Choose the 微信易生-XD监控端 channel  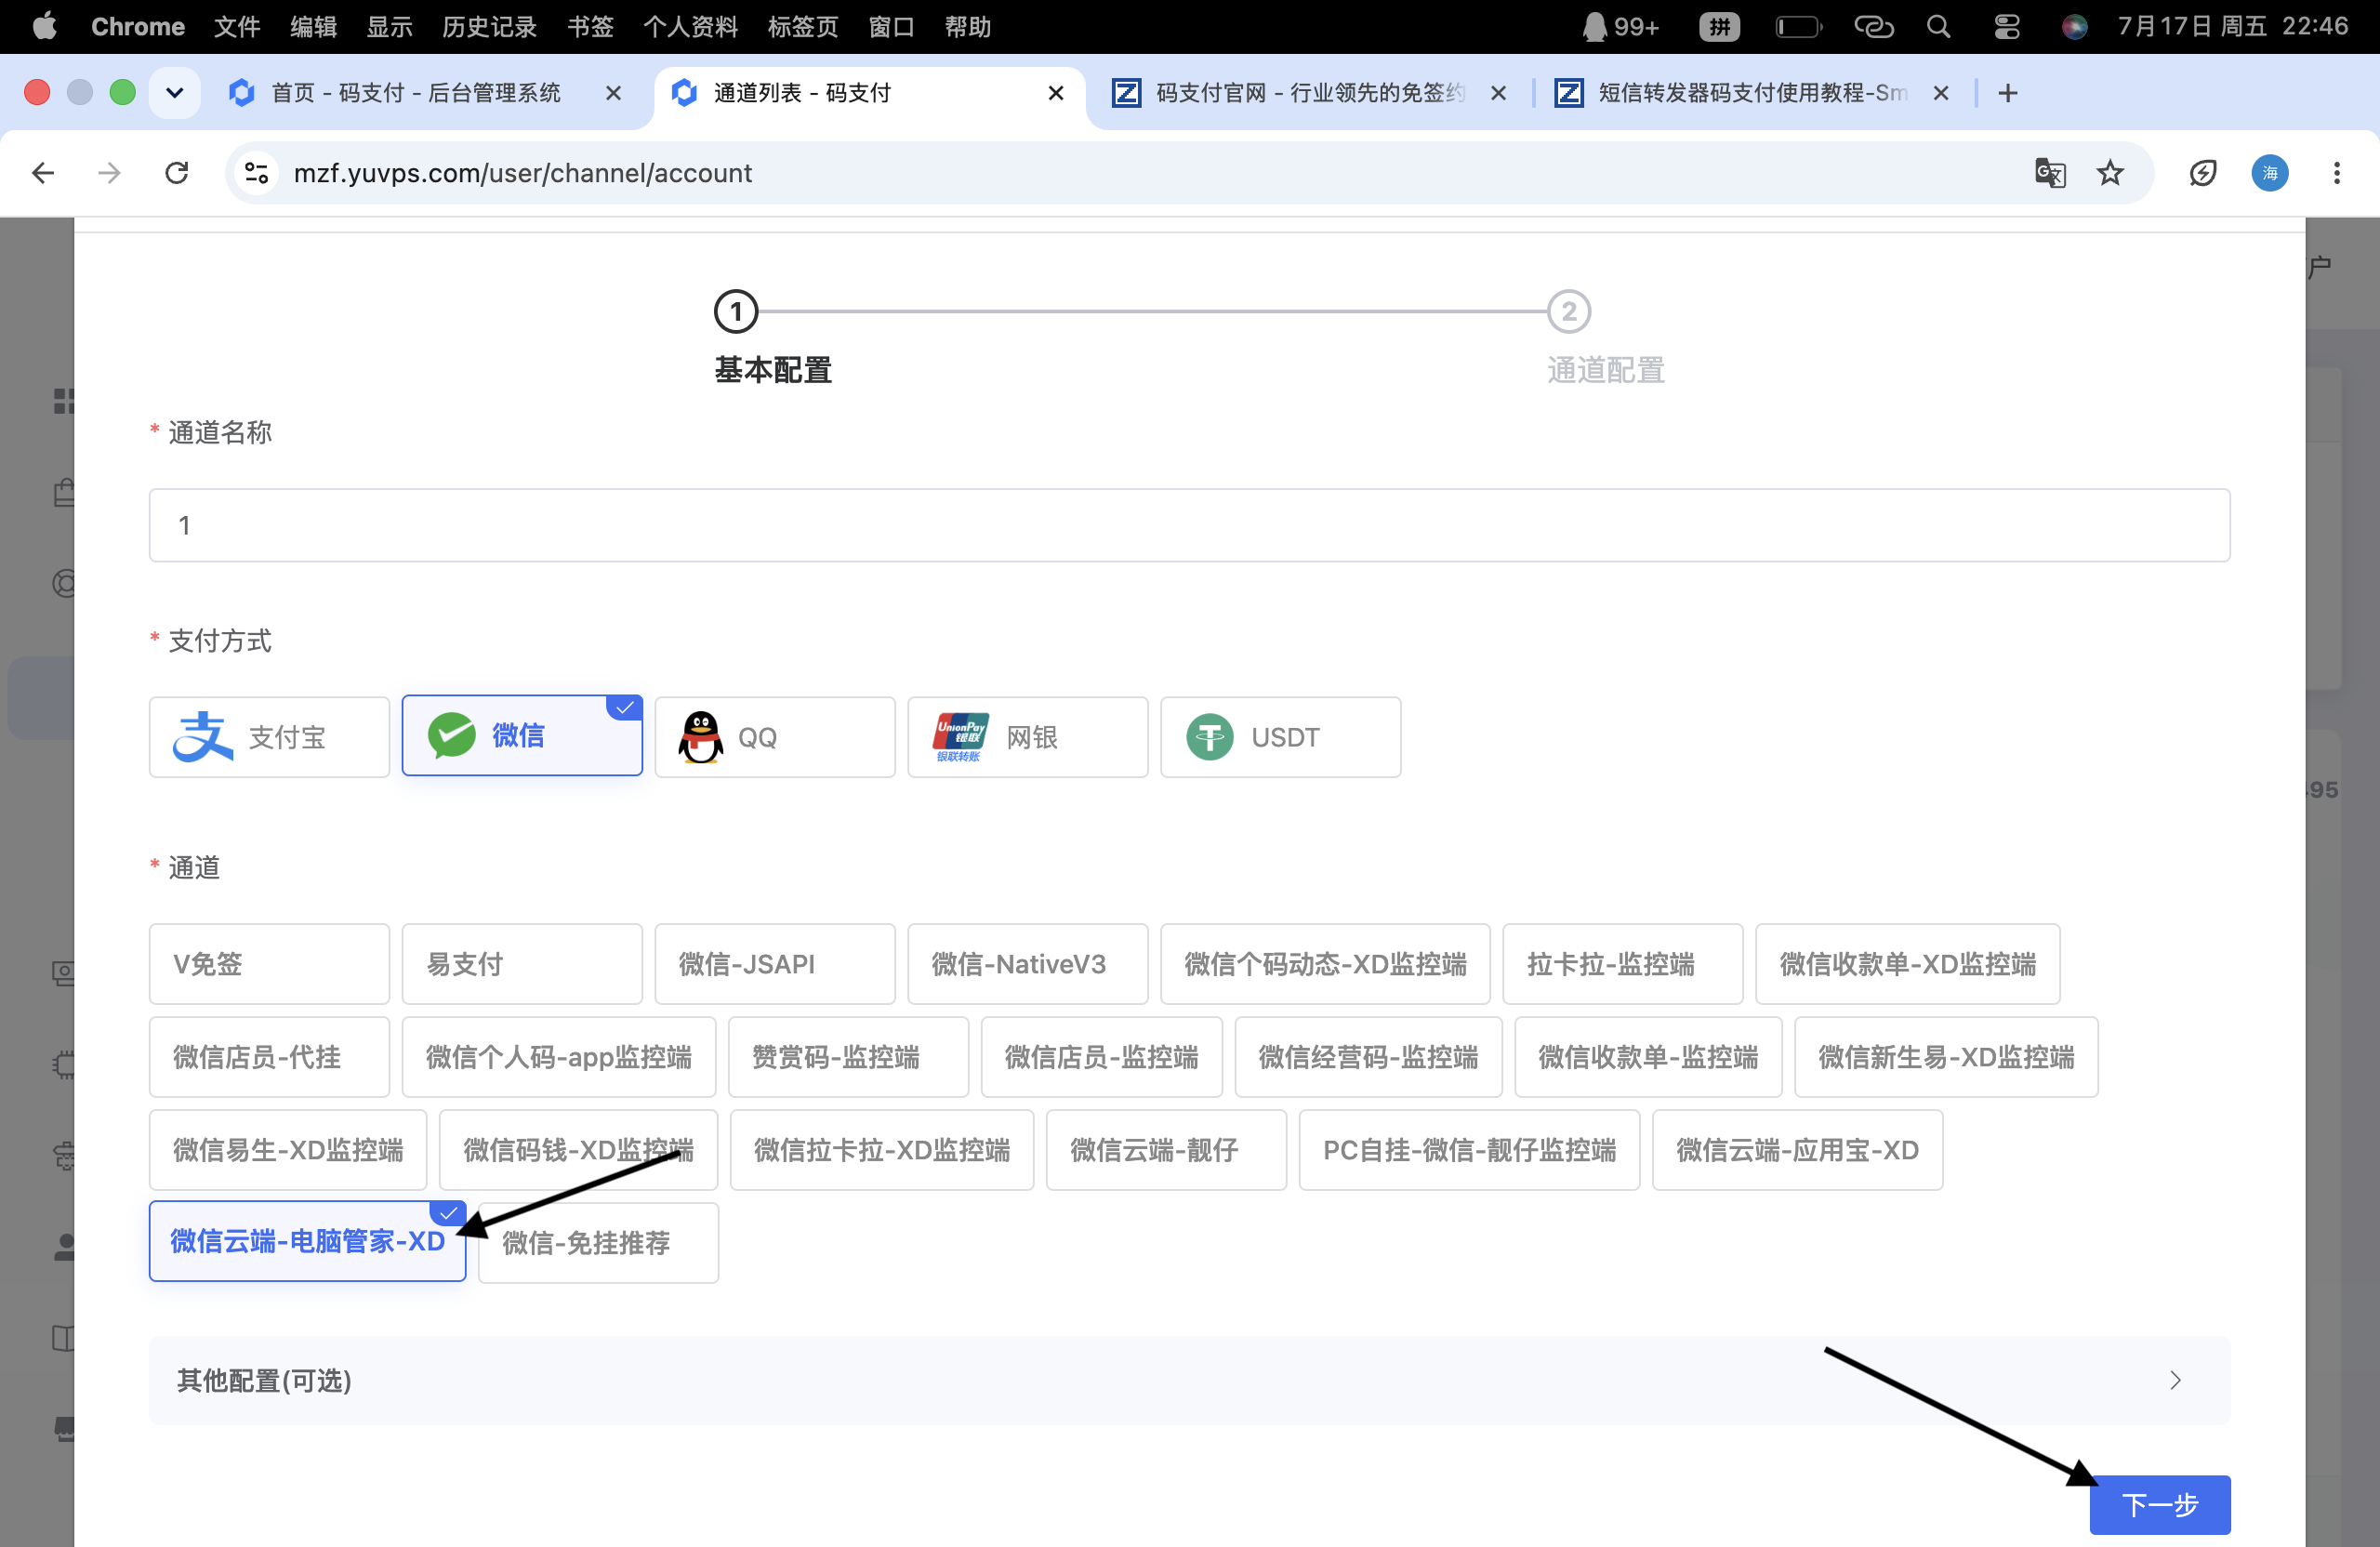click(x=288, y=1150)
